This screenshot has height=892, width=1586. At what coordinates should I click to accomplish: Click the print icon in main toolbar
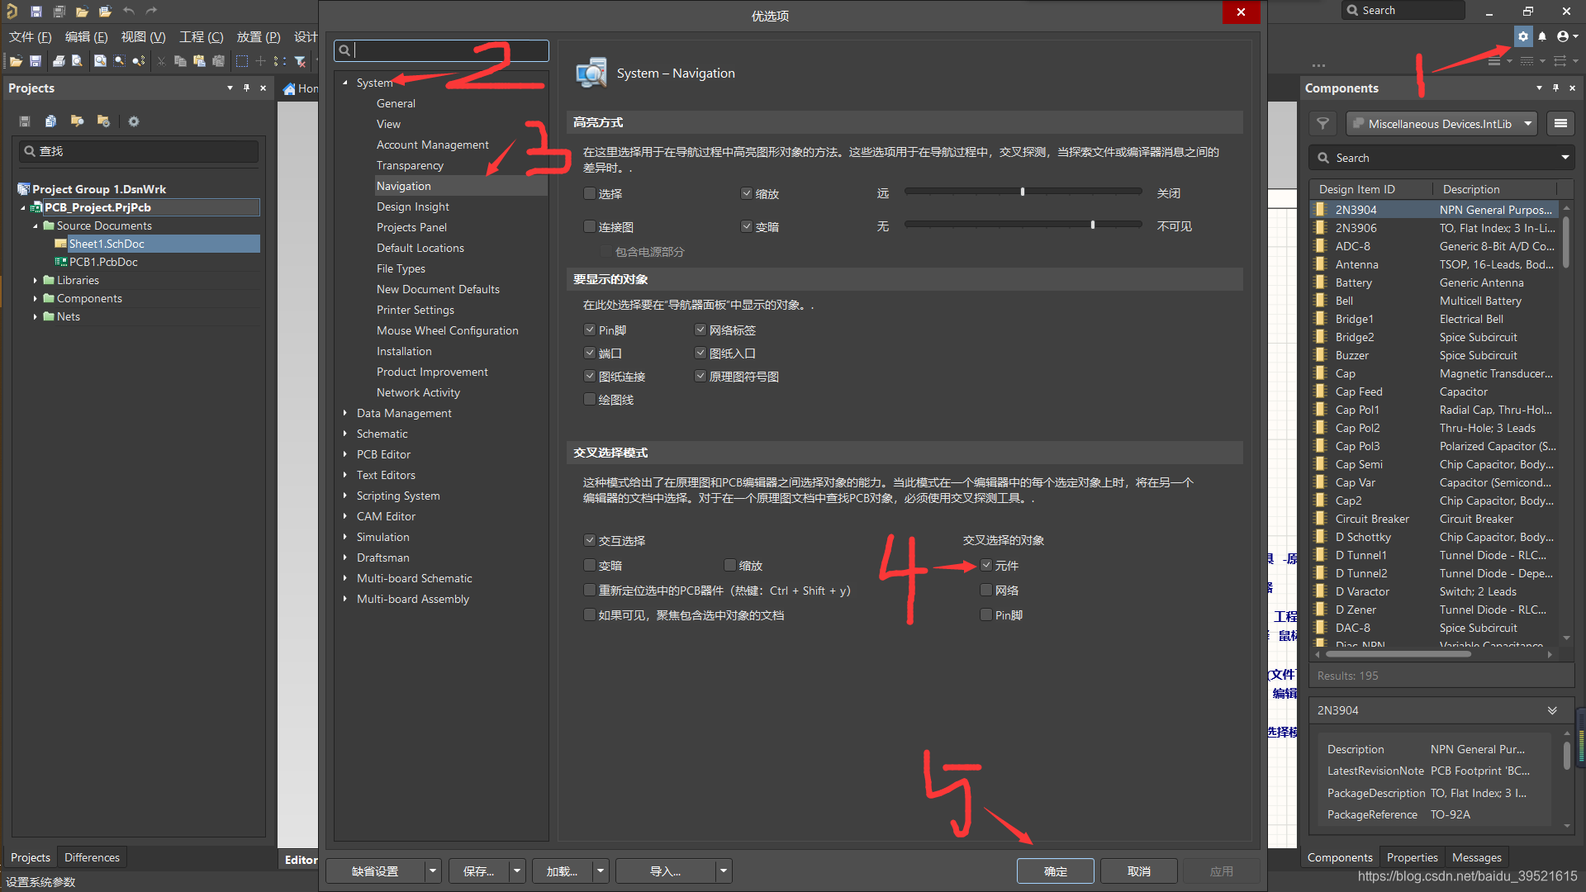pos(59,61)
